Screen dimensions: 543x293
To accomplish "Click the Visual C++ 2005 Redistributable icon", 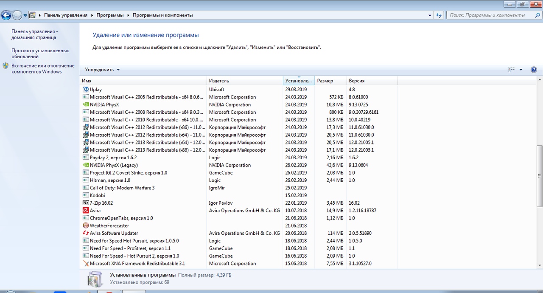I will coord(86,97).
